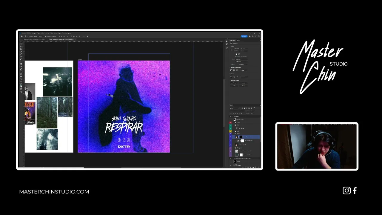
Task: Click the add layer mask icon
Action: [248, 167]
